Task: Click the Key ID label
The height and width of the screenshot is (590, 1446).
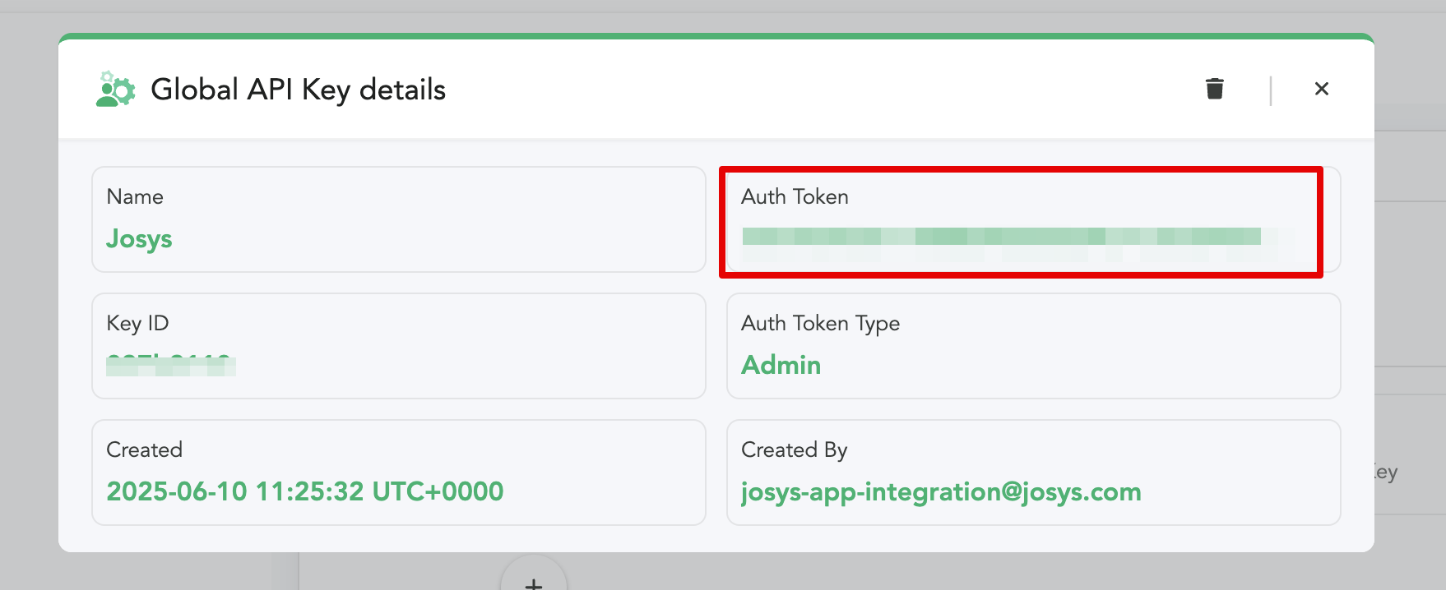Action: (137, 323)
